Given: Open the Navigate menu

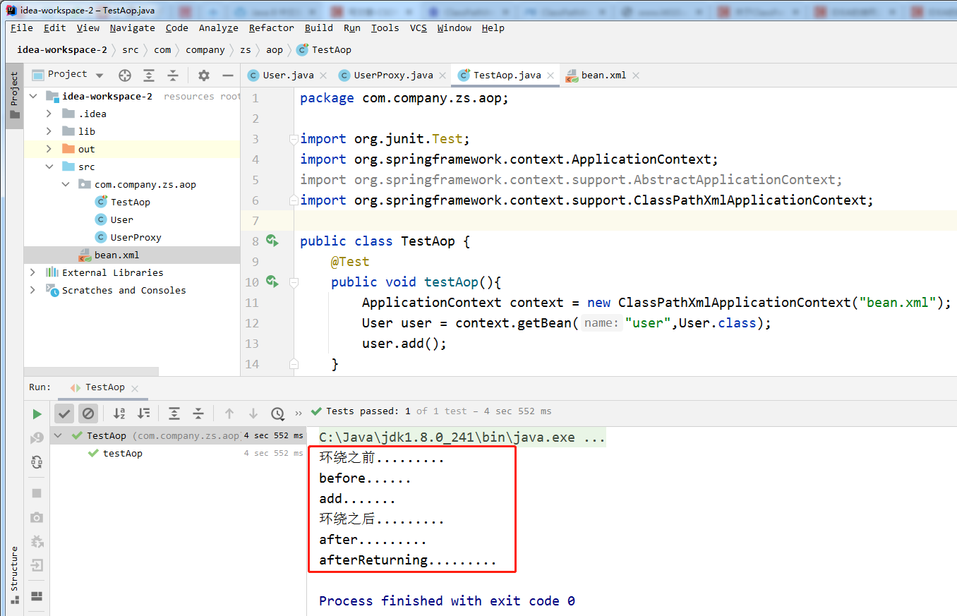Looking at the screenshot, I should click(x=132, y=28).
